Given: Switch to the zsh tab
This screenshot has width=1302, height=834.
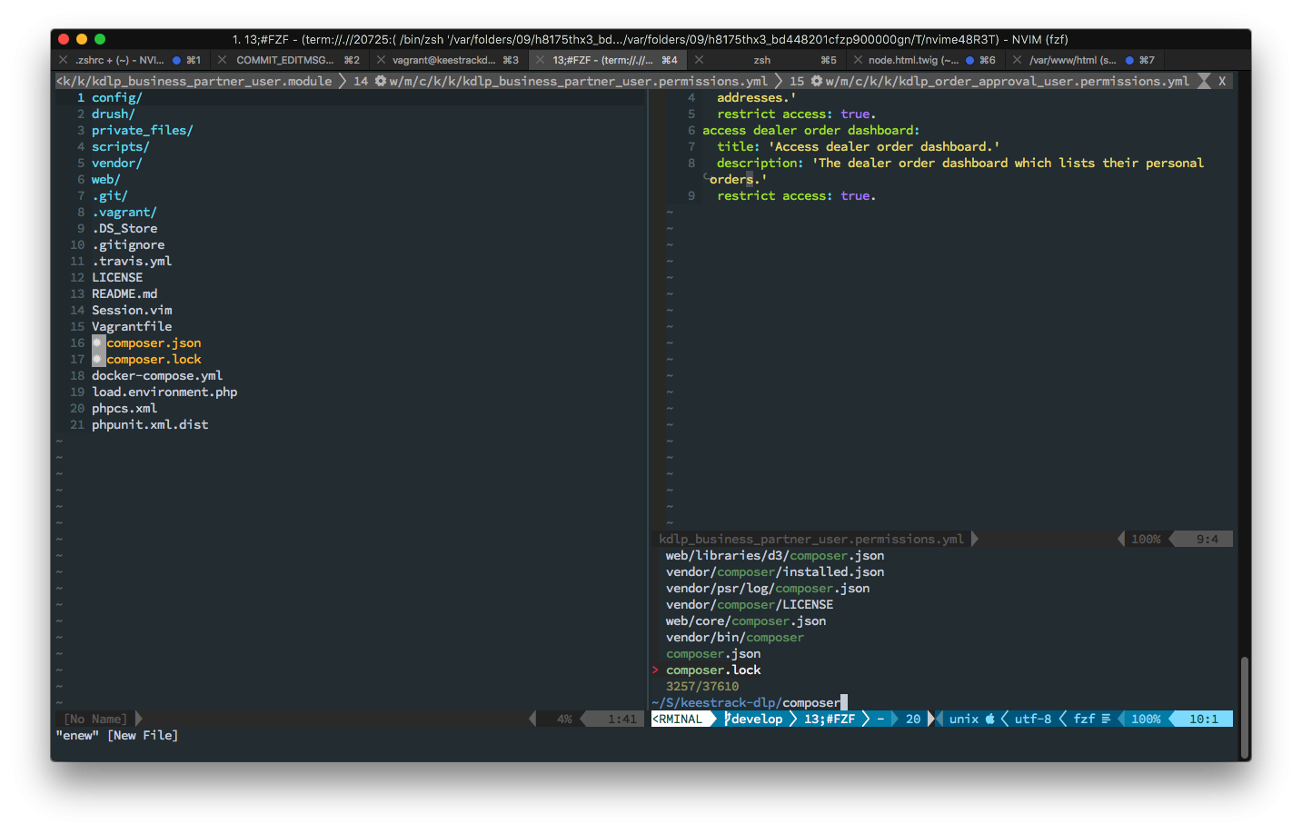Looking at the screenshot, I should click(767, 60).
